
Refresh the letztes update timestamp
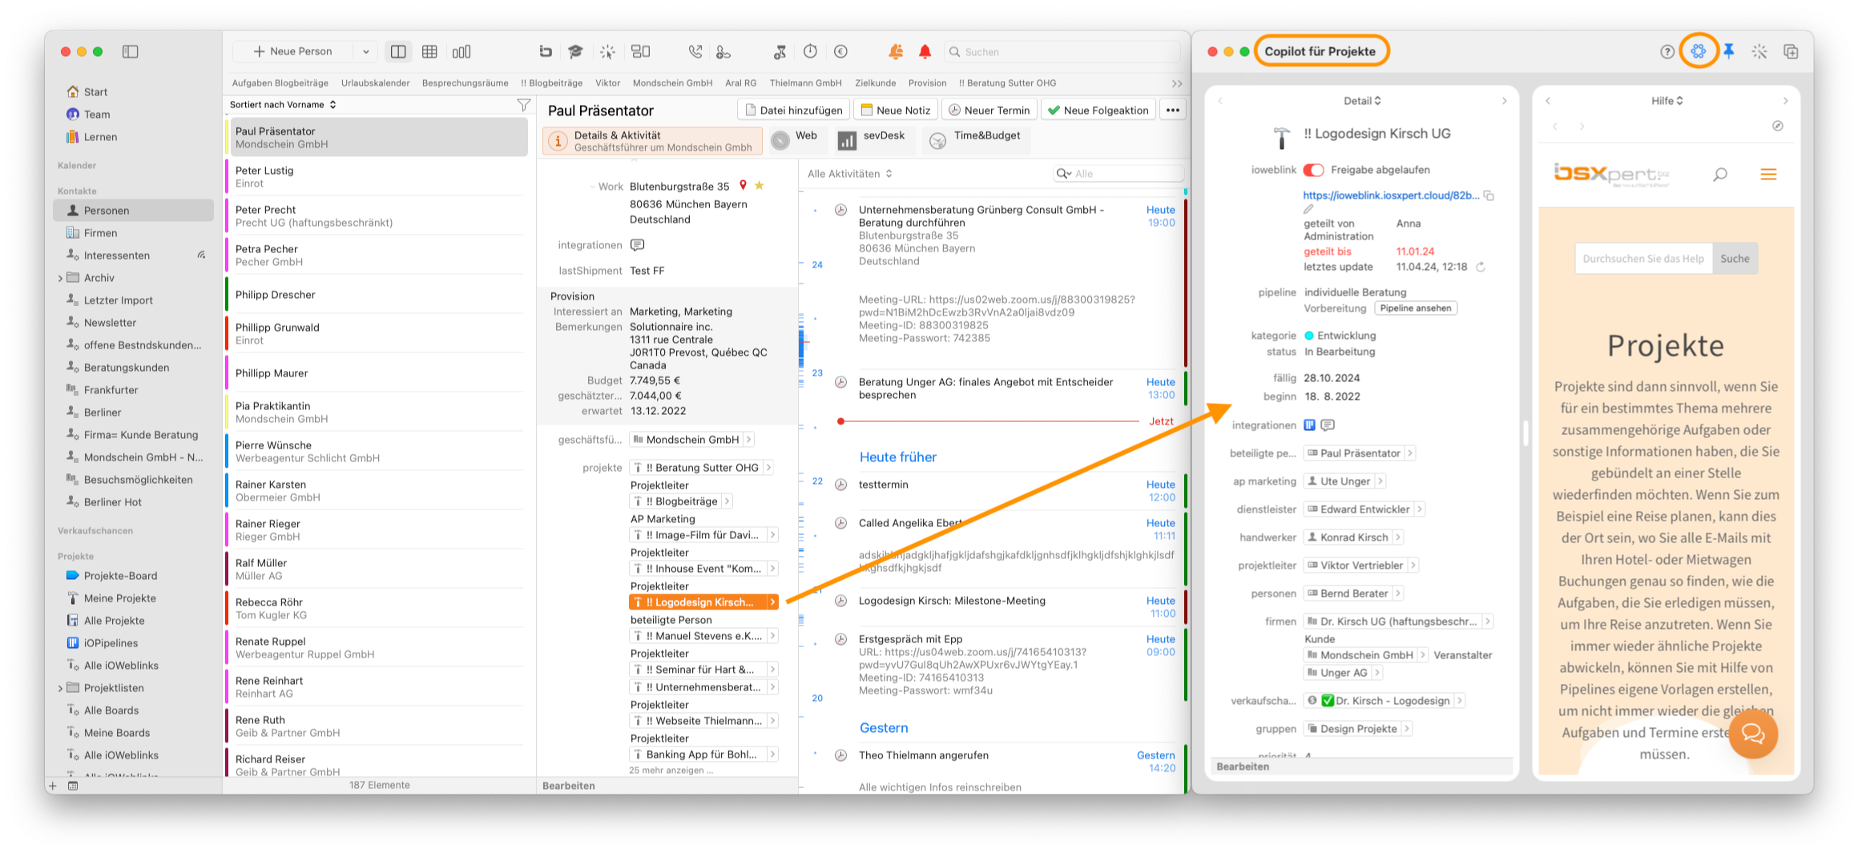(x=1481, y=267)
